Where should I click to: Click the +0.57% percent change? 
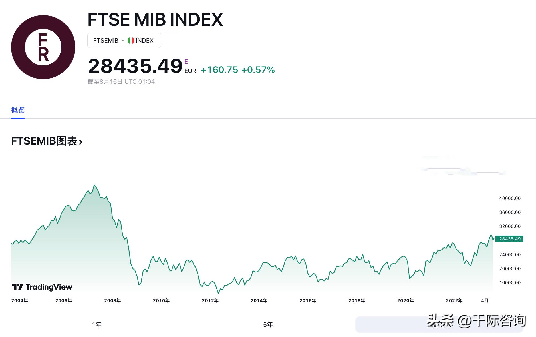tap(258, 70)
